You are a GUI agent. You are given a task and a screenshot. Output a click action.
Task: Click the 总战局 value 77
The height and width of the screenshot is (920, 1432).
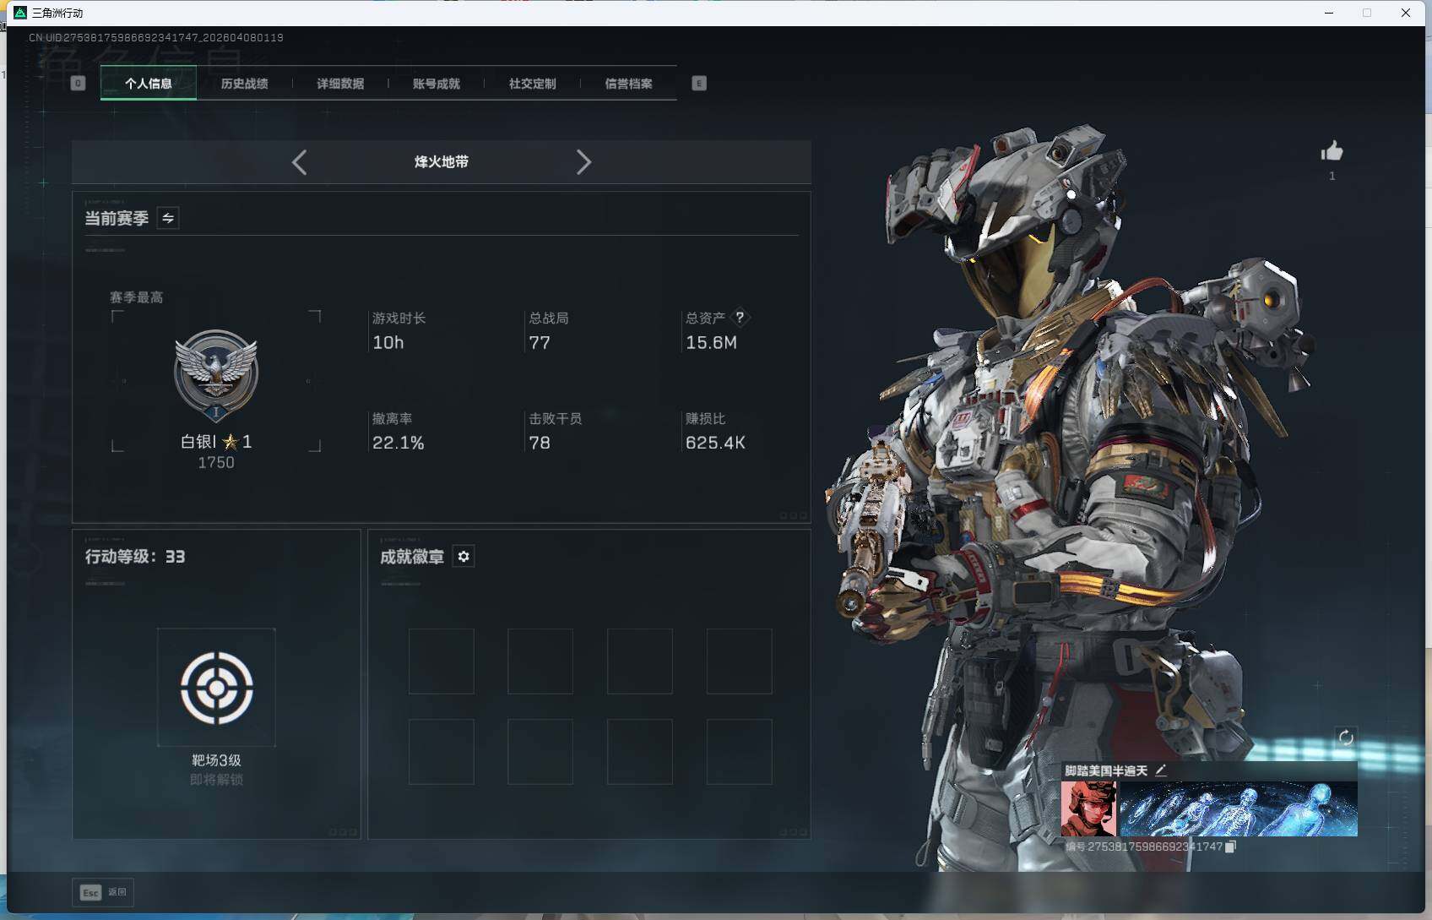point(540,343)
